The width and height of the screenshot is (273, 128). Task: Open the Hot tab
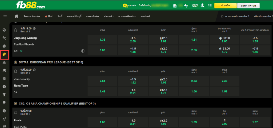49,16
